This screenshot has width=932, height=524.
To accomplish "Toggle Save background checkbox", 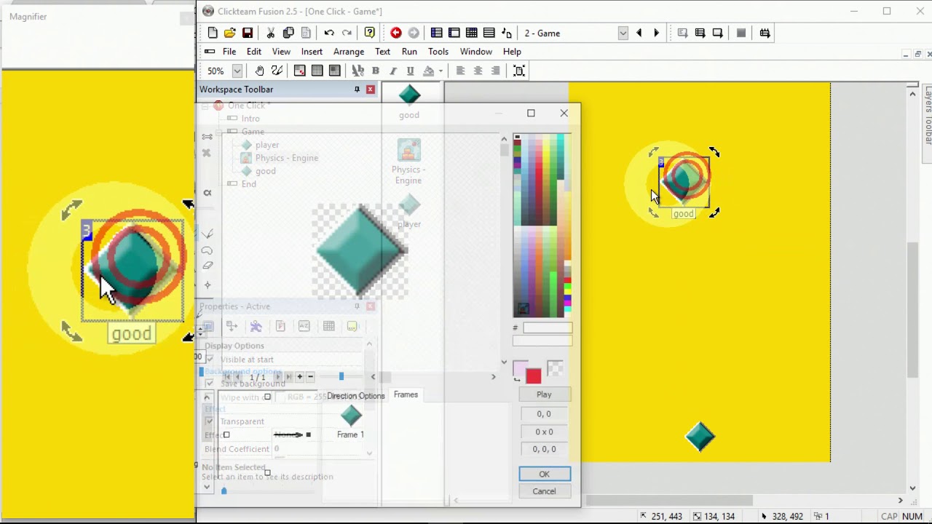I will click(x=210, y=384).
